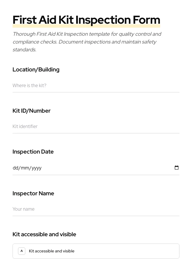Viewport: 192px width, 267px height.
Task: Click the highlighted yellow underline bar
Action: 86,26
